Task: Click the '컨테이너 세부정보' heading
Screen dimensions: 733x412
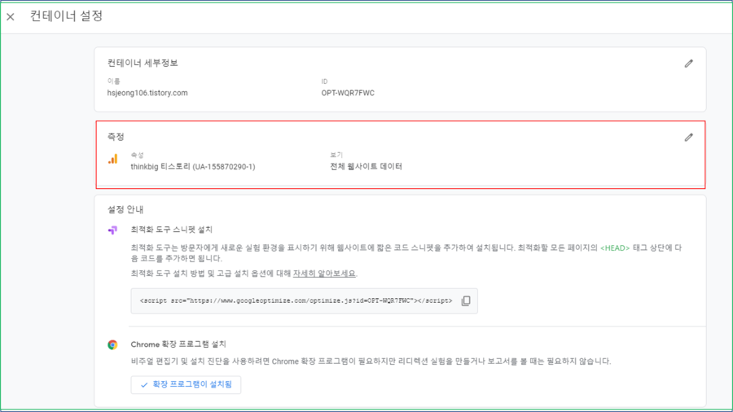Action: coord(143,63)
